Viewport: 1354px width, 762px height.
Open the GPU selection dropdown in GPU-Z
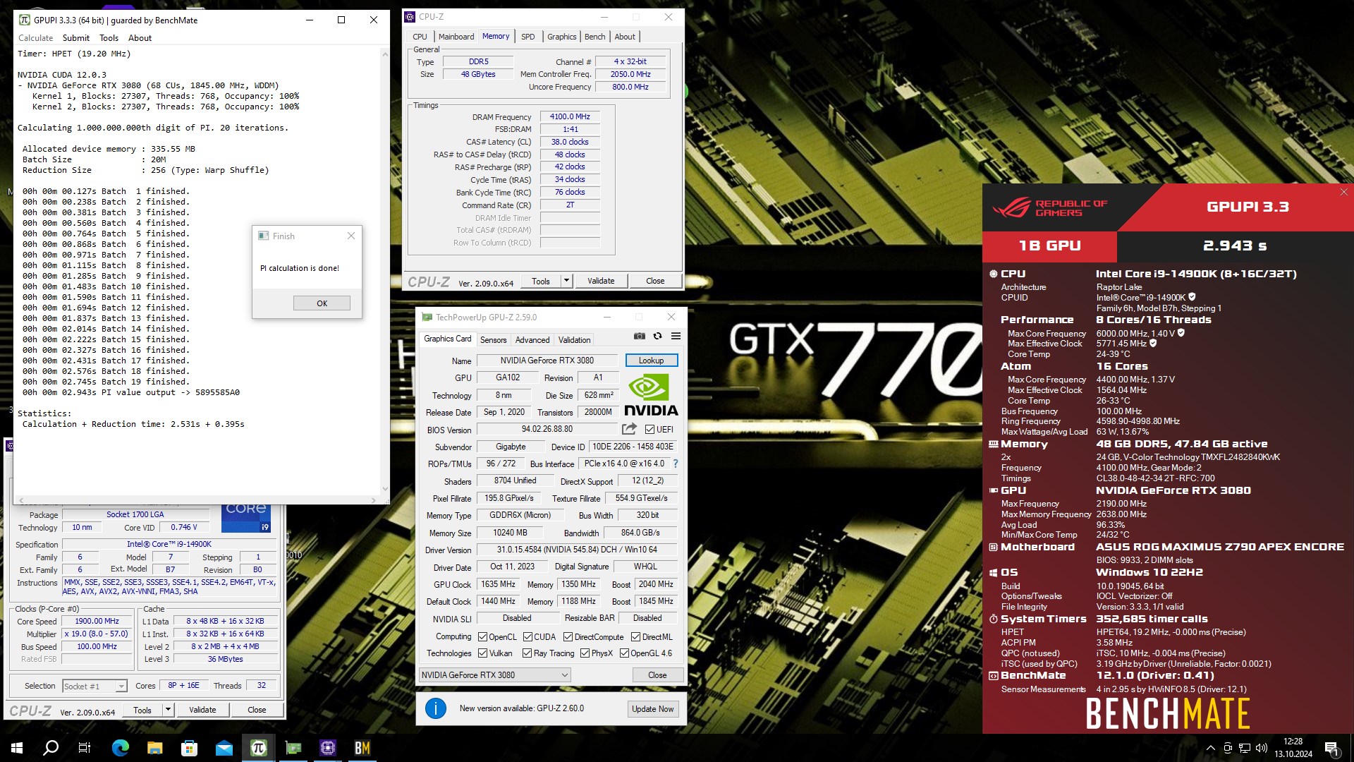(x=494, y=675)
